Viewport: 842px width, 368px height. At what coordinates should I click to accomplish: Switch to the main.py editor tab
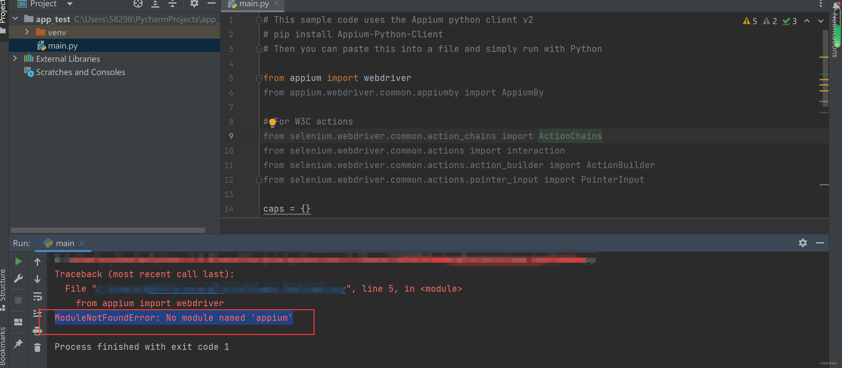click(254, 4)
